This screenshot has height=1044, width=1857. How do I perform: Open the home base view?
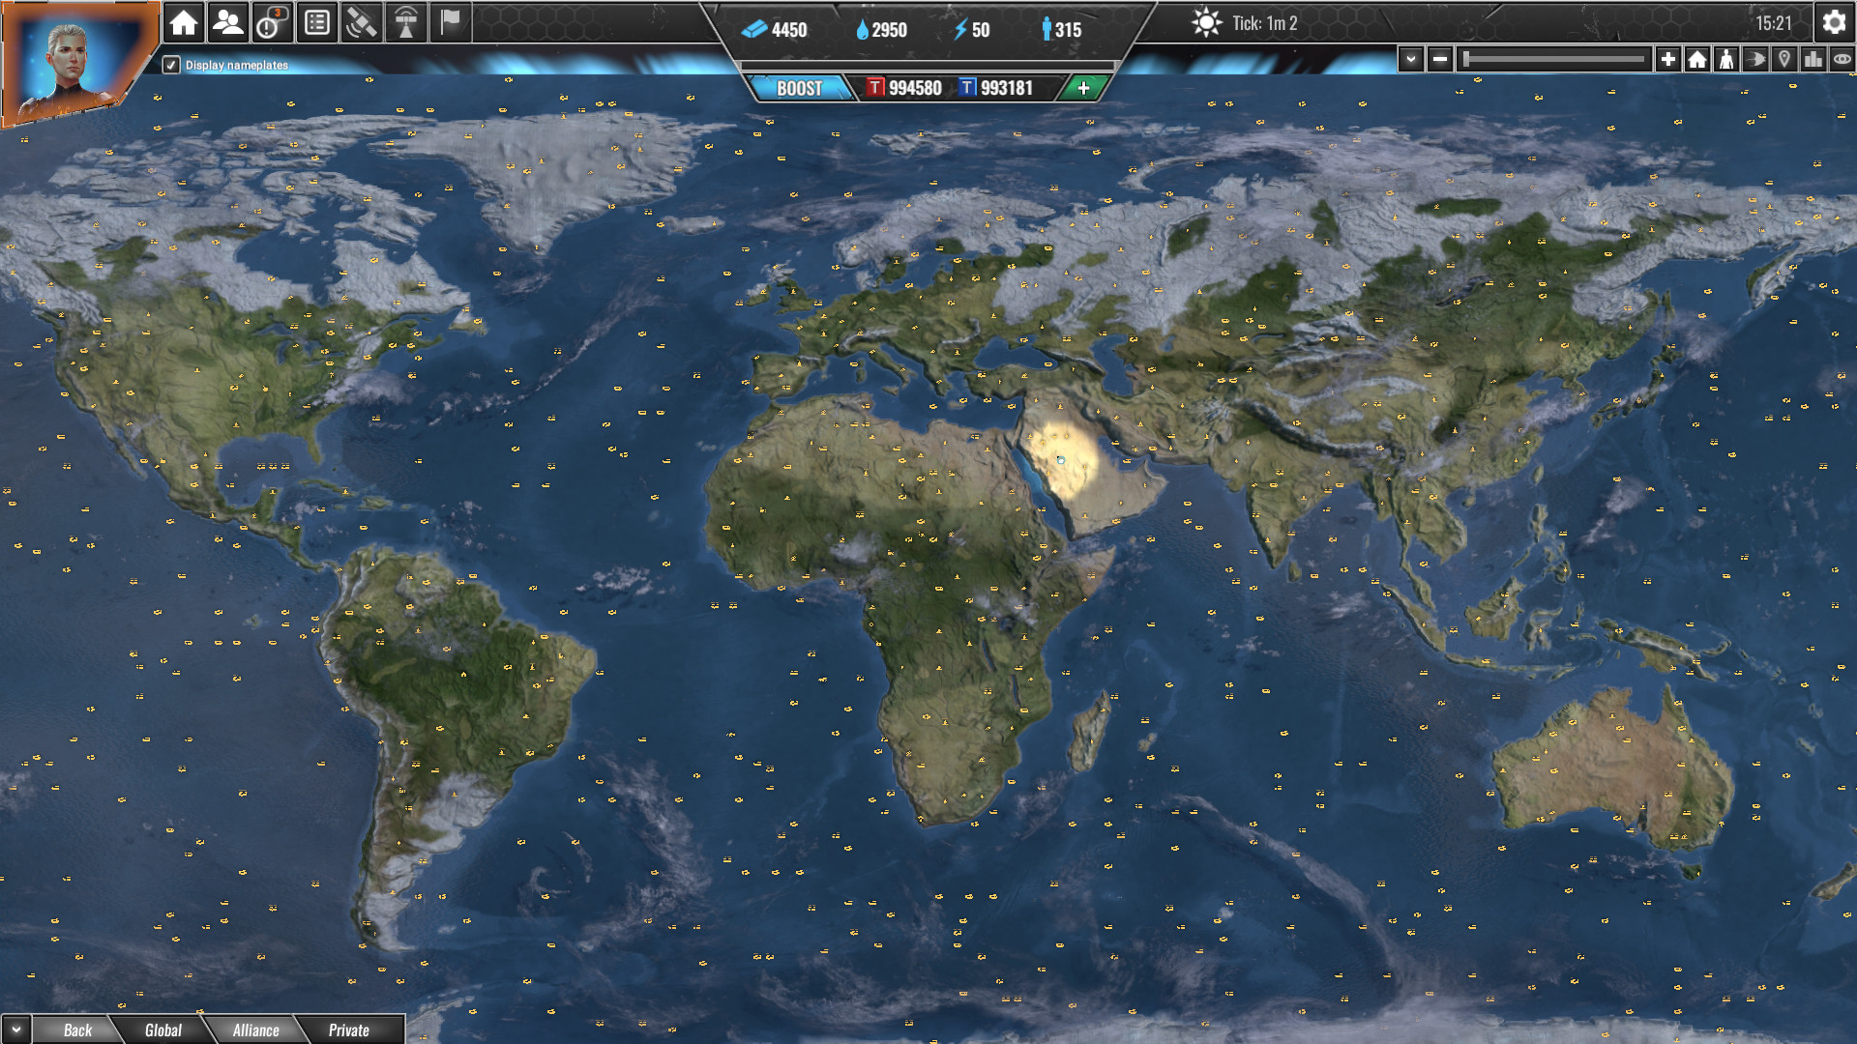pos(183,22)
